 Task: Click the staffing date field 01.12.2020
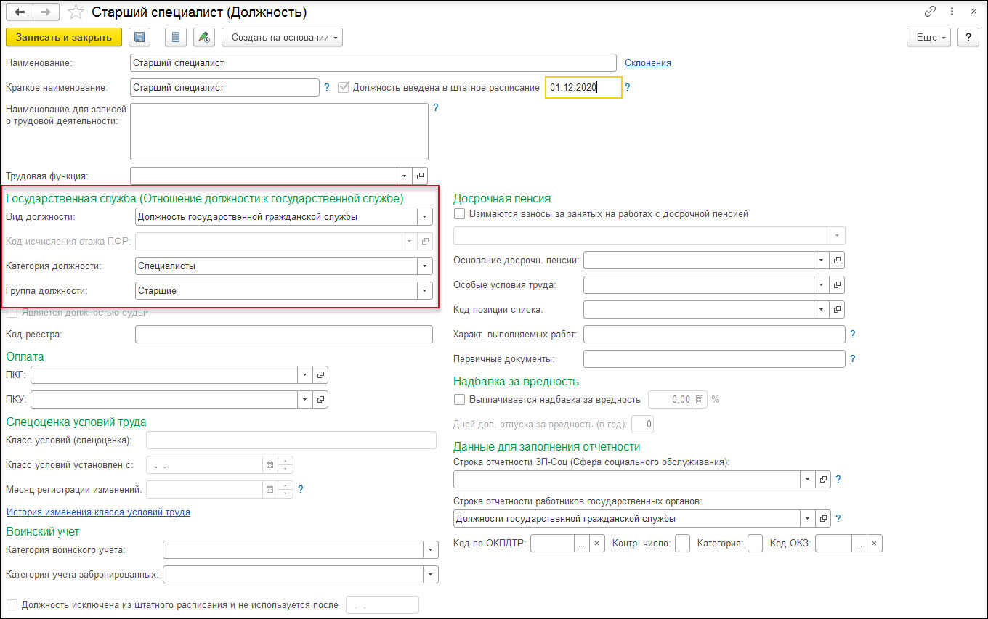583,87
